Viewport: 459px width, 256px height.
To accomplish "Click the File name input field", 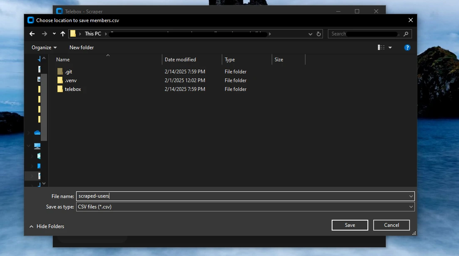I will 241,196.
